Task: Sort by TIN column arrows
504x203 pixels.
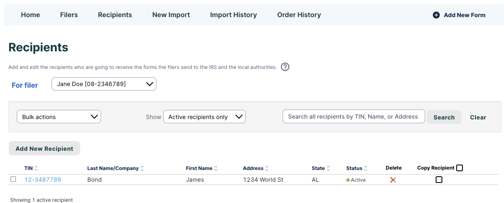Action: (x=36, y=168)
